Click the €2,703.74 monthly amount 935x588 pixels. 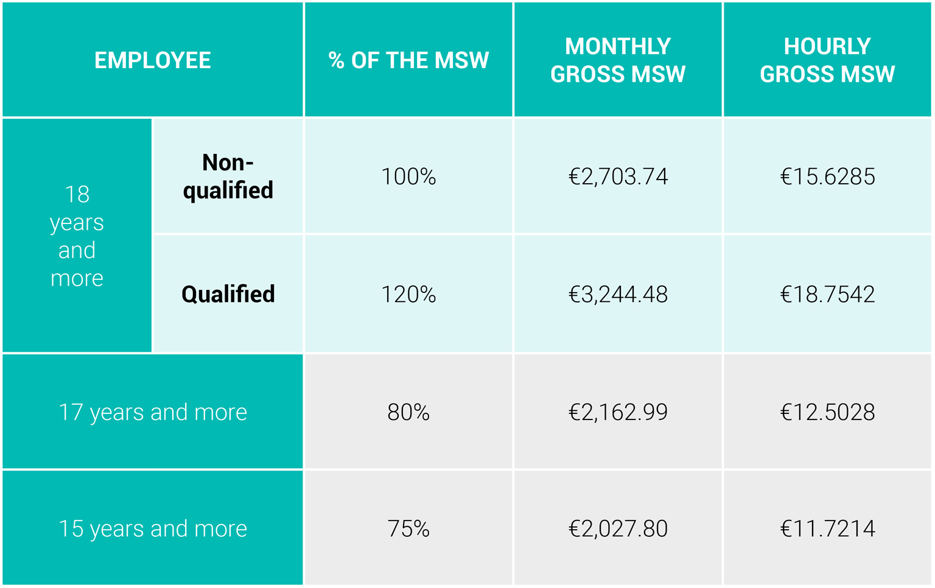(x=618, y=177)
